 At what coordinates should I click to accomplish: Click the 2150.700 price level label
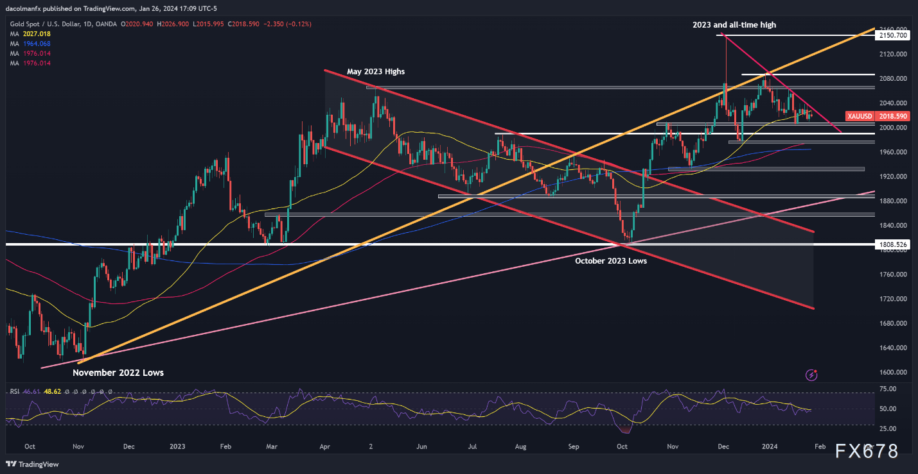[x=893, y=35]
